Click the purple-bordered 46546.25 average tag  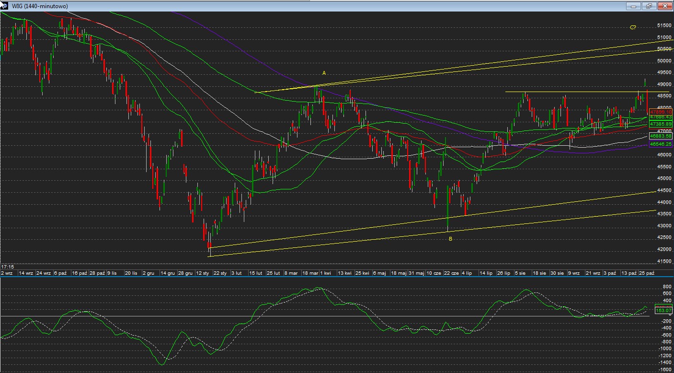pyautogui.click(x=661, y=144)
